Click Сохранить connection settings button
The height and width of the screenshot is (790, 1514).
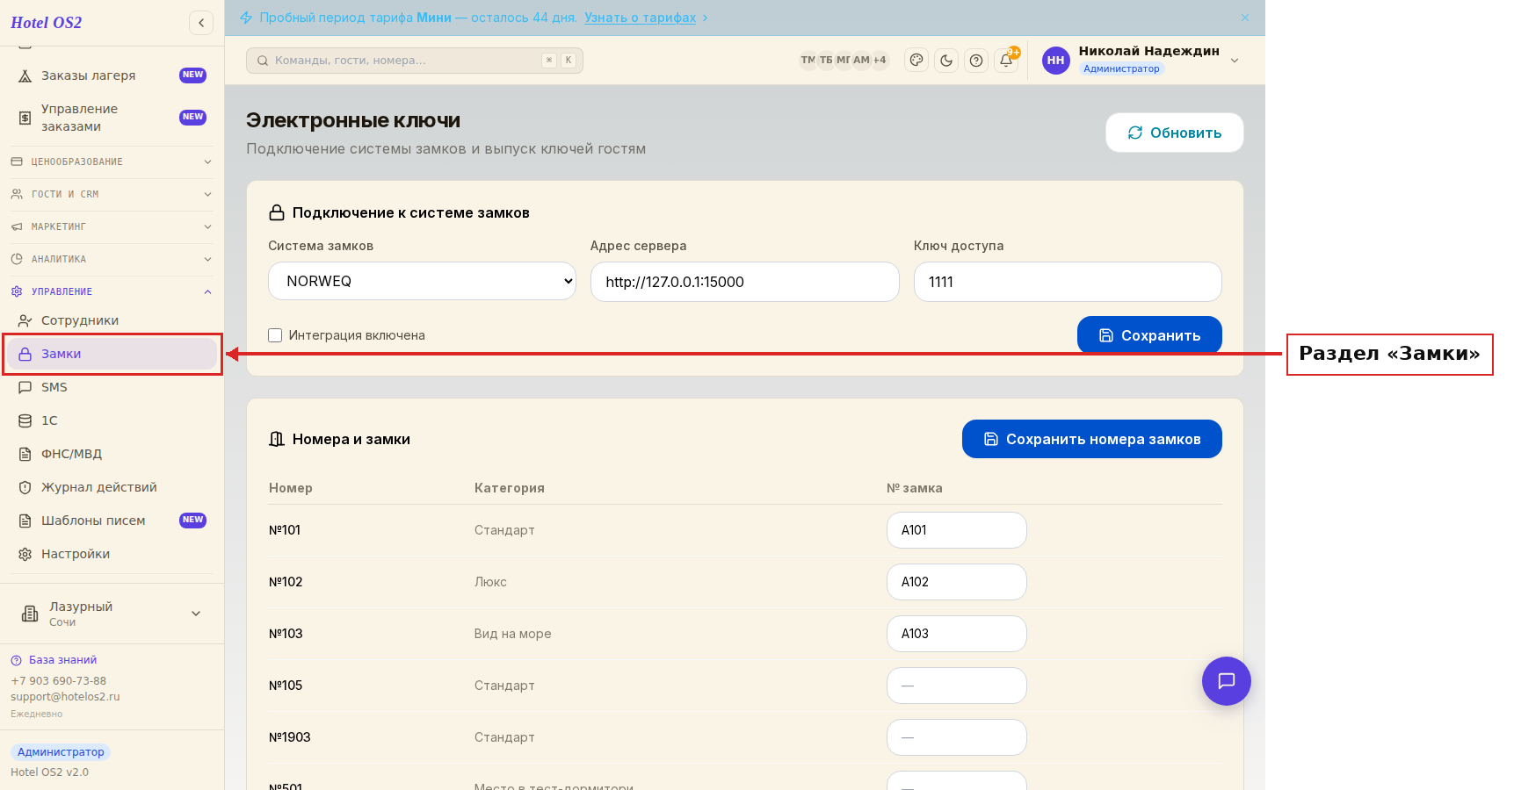tap(1149, 335)
